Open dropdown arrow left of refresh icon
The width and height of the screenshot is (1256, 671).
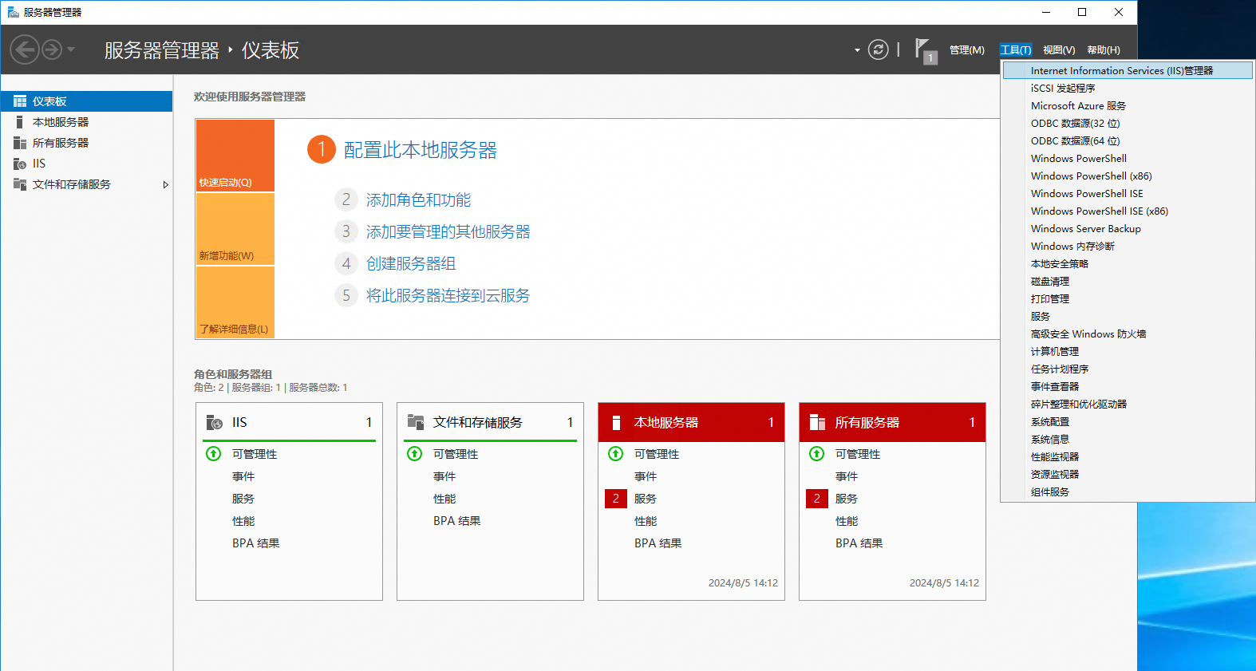click(x=857, y=50)
